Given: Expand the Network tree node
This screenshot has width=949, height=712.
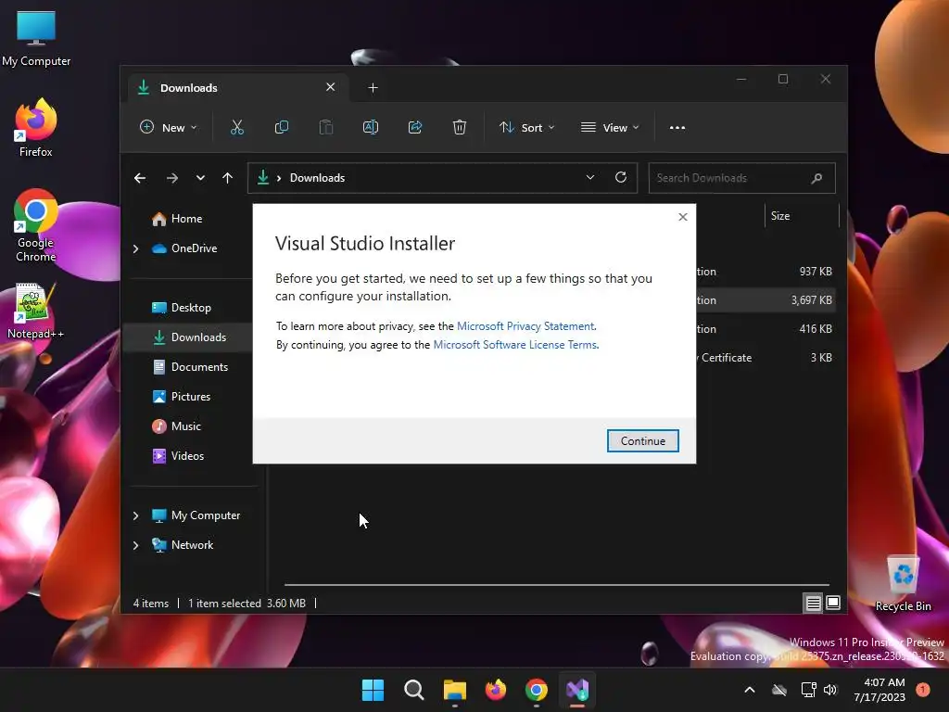Looking at the screenshot, I should pos(135,545).
